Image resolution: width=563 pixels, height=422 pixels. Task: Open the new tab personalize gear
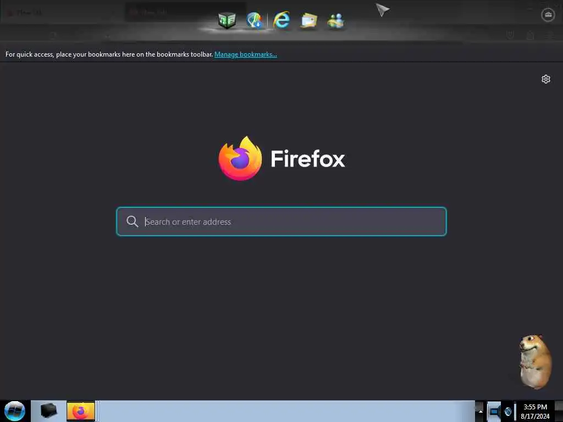pos(546,79)
